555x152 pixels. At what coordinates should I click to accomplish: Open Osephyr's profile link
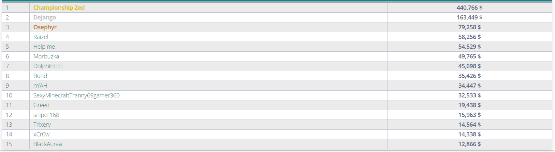click(x=45, y=27)
